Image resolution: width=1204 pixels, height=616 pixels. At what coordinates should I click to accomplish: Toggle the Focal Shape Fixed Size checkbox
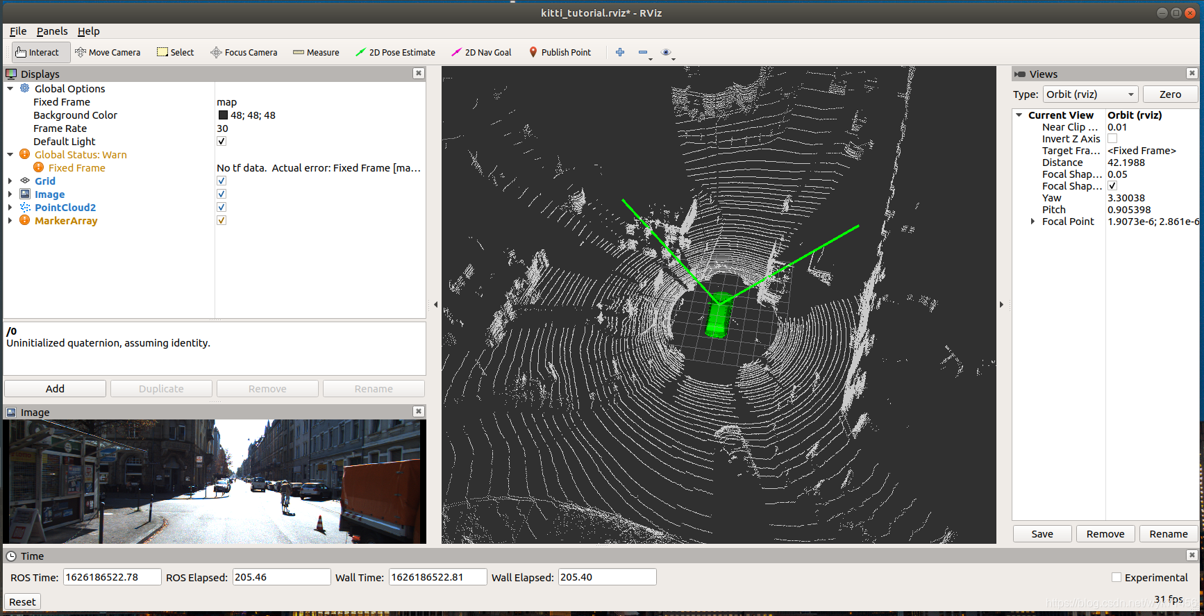pos(1112,186)
